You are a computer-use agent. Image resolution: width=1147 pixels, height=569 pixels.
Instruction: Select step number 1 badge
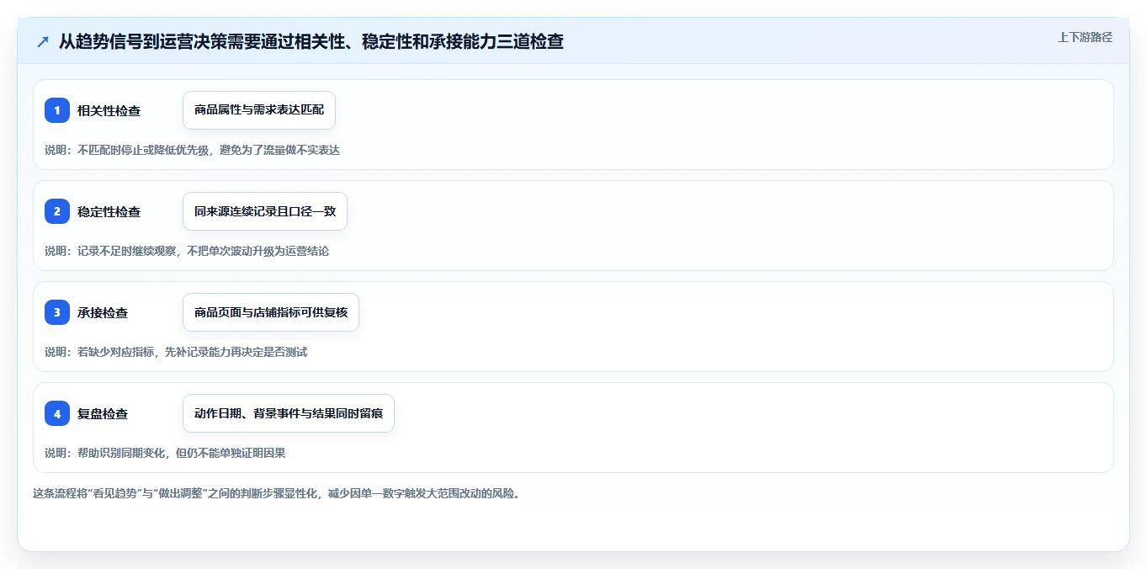(x=57, y=110)
